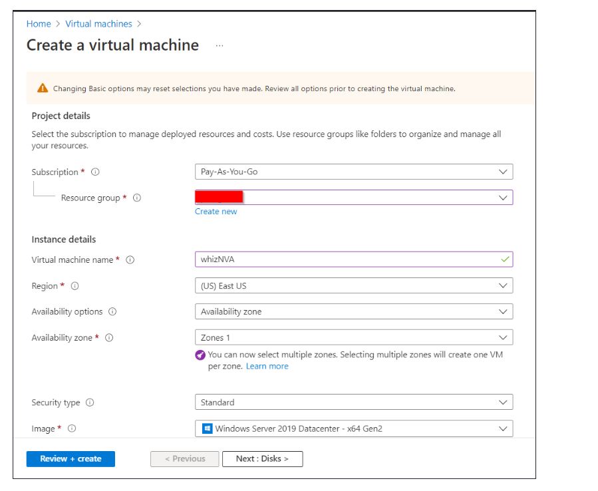598x491 pixels.
Task: Click the Image info icon
Action: click(72, 429)
